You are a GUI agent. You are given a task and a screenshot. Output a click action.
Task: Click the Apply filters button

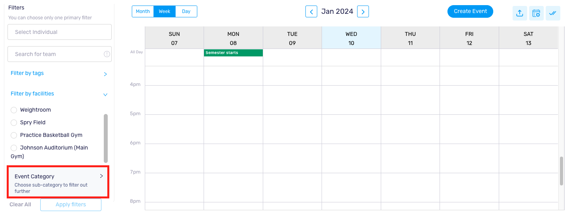[71, 204]
